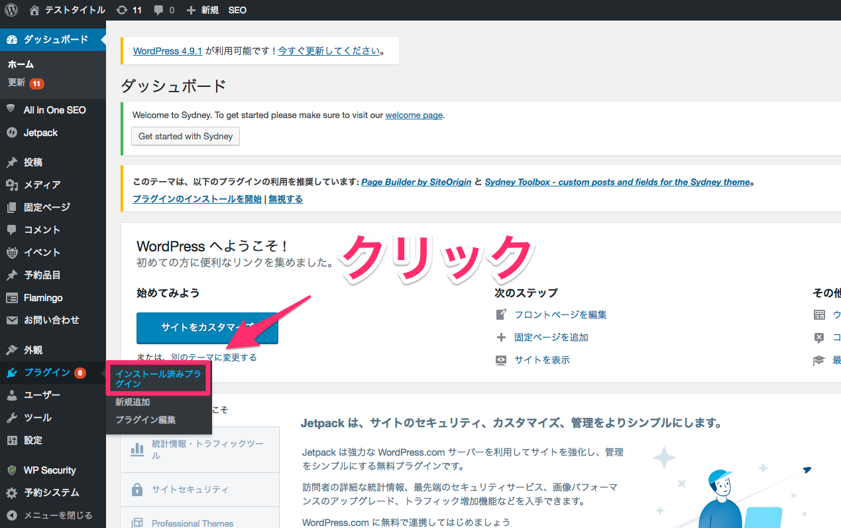Click the ユーザー person icon
Screen dimensions: 841x528
click(11, 395)
